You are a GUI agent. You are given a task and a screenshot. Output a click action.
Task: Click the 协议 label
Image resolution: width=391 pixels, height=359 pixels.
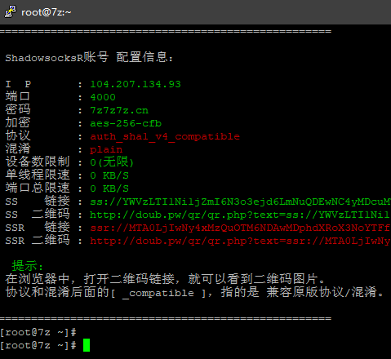[18, 135]
